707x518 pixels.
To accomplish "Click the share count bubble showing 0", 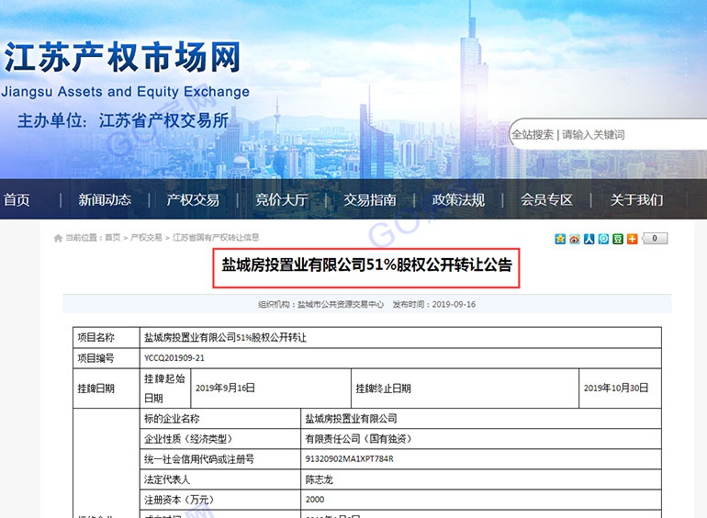I will pyautogui.click(x=655, y=239).
